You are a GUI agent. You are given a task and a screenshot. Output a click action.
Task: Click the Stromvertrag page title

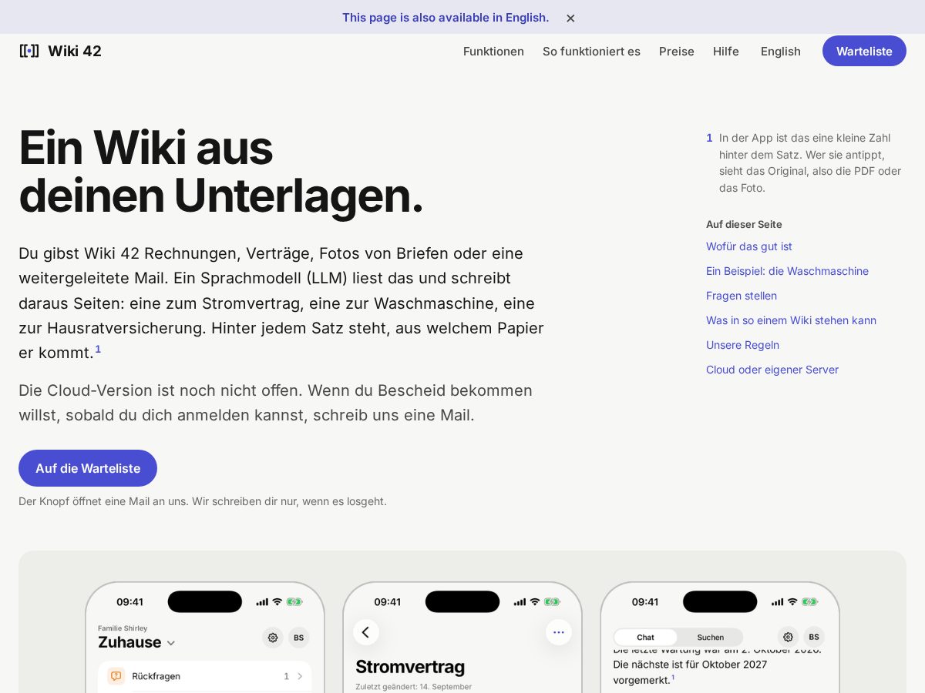click(x=410, y=667)
